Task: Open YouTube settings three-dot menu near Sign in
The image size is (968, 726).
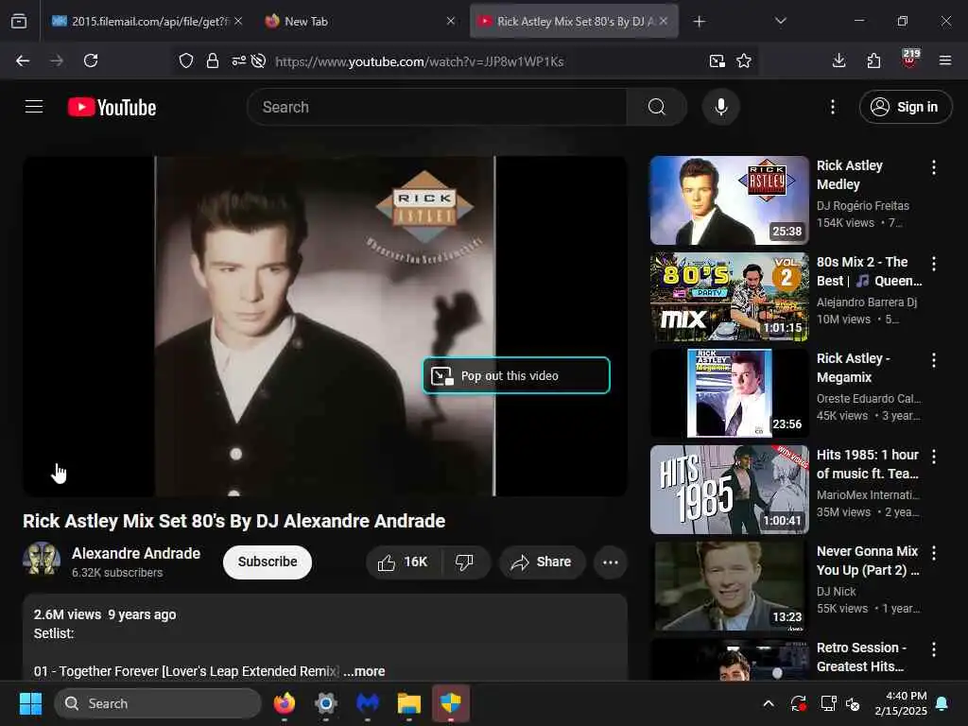Action: point(832,107)
